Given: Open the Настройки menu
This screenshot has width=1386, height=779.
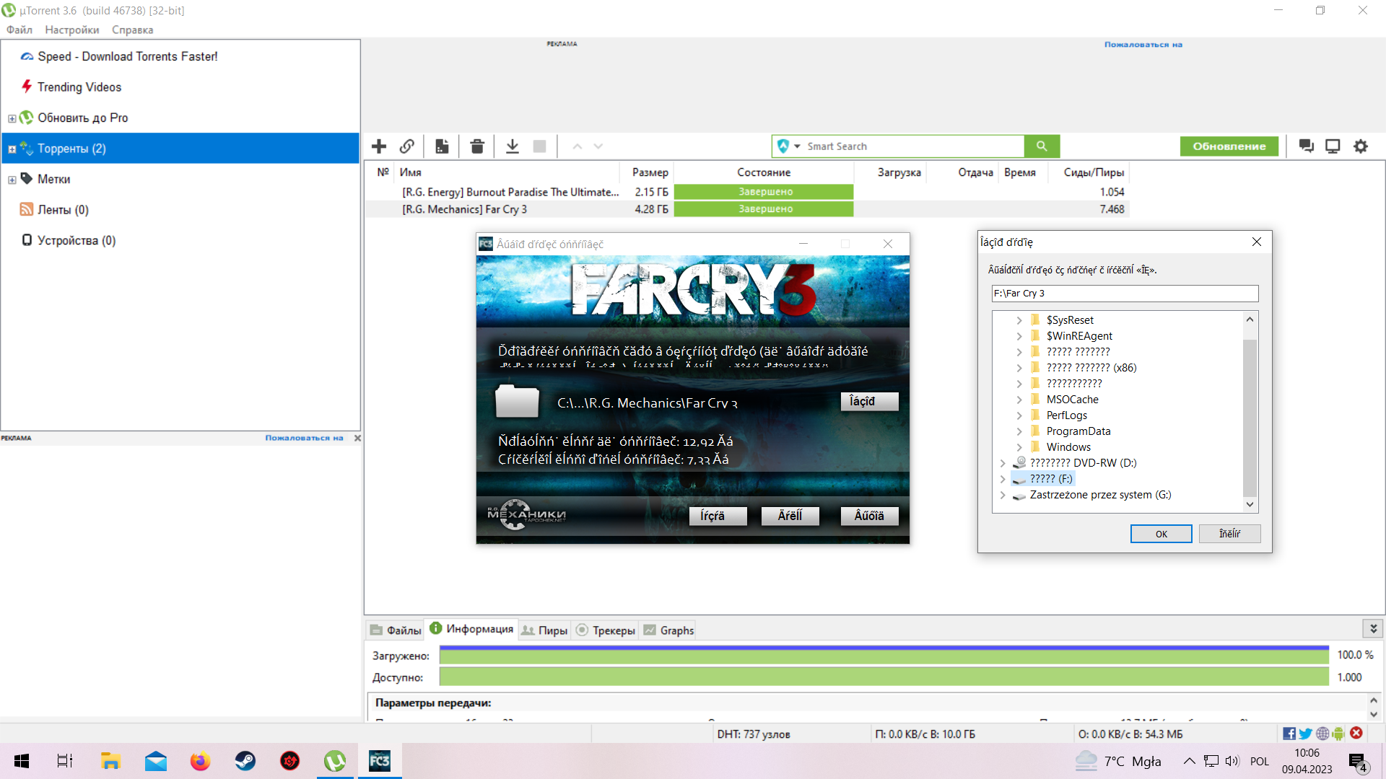Looking at the screenshot, I should click(71, 30).
